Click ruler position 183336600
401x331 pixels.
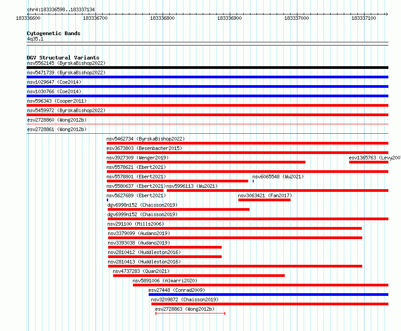[x=28, y=18]
